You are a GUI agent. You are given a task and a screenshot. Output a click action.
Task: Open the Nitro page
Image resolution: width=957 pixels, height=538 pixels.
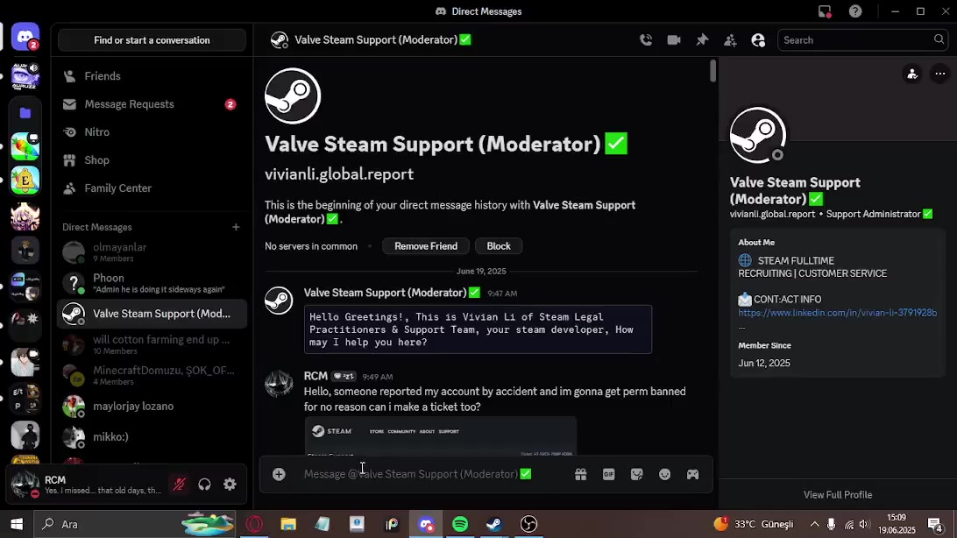pos(152,132)
